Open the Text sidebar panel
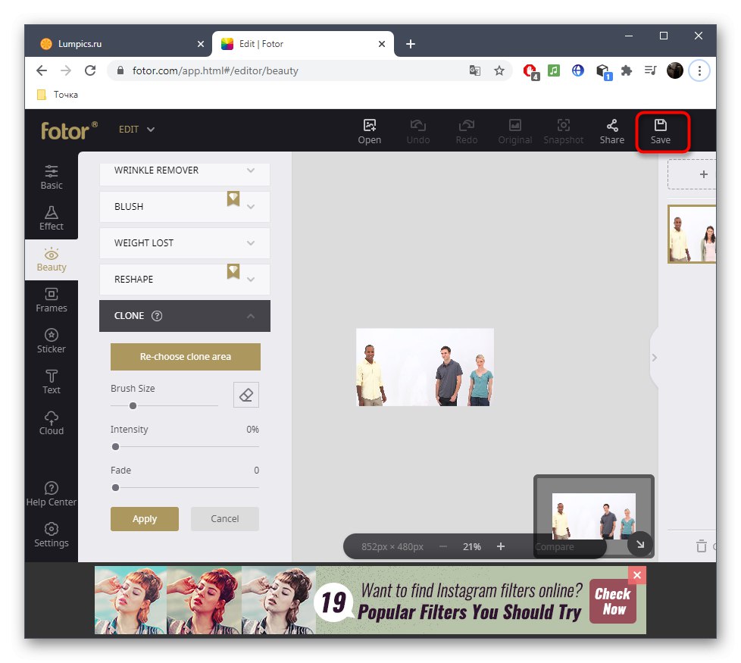 click(51, 382)
